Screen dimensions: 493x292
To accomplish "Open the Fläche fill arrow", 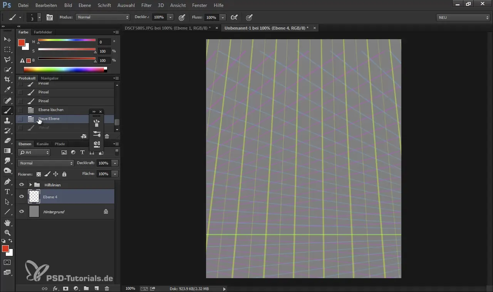I will 115,174.
